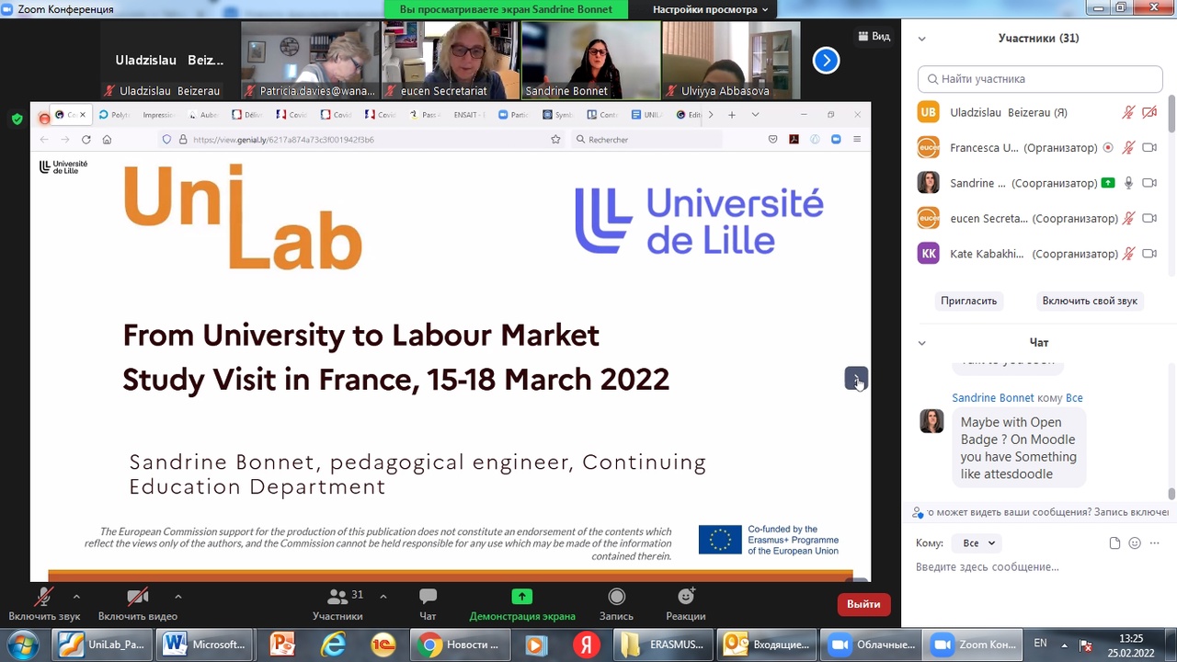
Task: Toggle Uladzislau Beizerau's muted microphone icon
Action: 1128,112
